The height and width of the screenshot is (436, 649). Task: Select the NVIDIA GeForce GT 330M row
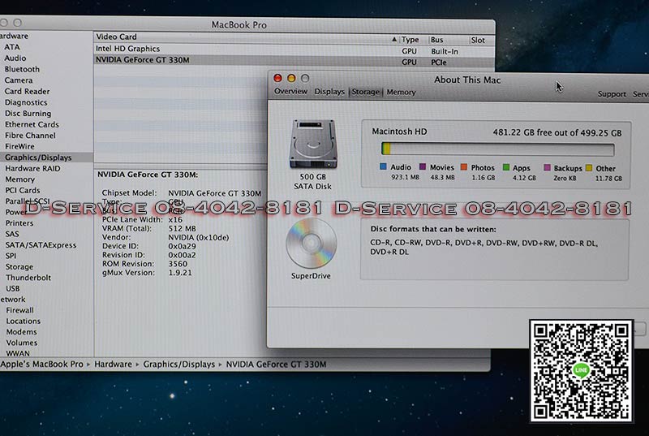pos(294,61)
